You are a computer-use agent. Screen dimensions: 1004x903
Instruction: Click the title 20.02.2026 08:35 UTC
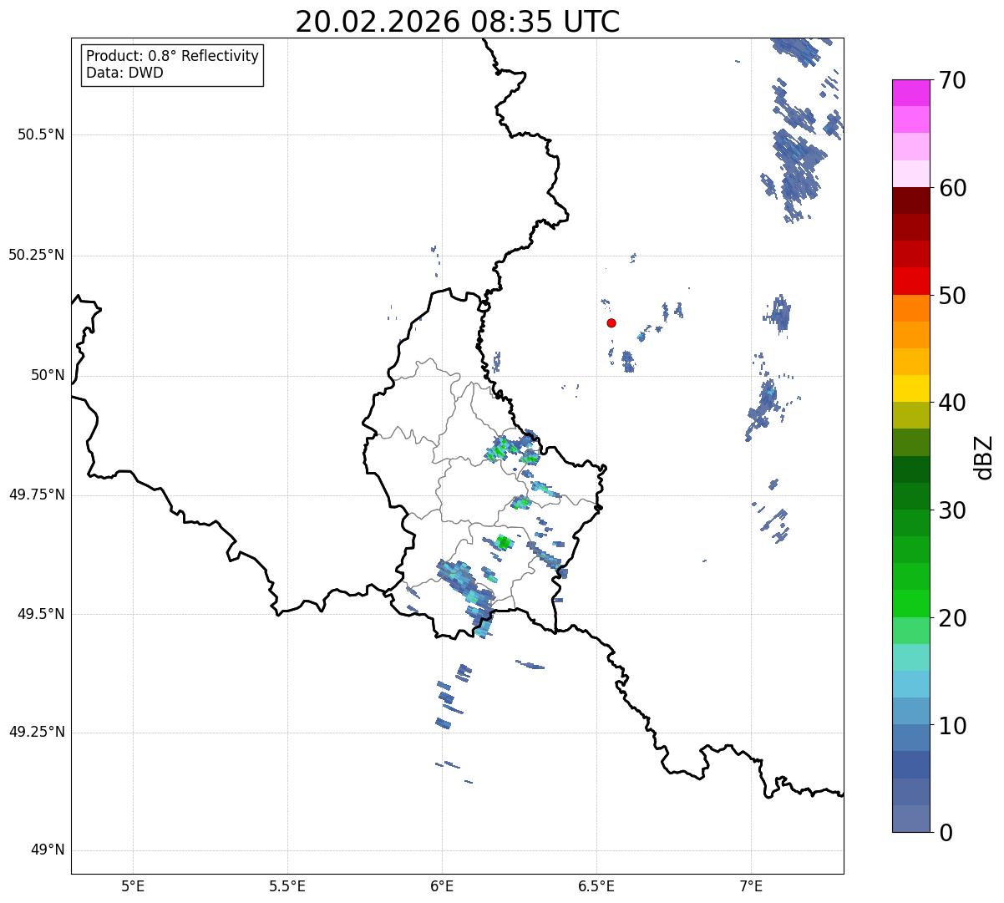coord(458,21)
